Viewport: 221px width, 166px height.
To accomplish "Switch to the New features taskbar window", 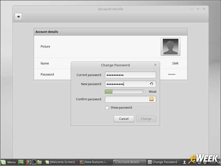I will [94, 162].
